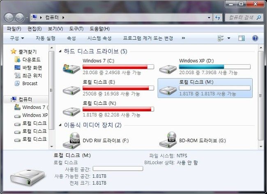Open the 구성 dropdown menu
The image size is (267, 194).
tap(17, 38)
